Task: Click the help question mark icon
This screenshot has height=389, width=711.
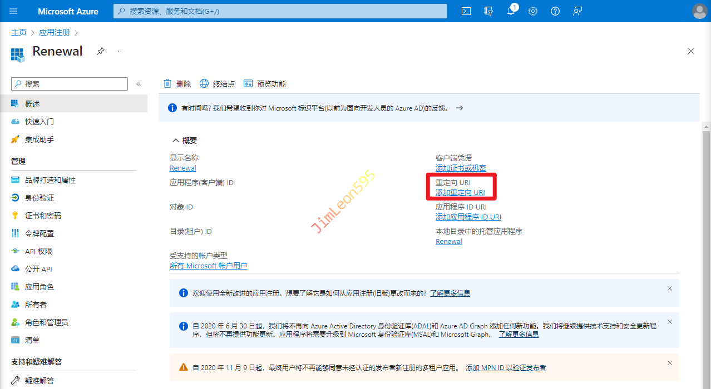Action: click(x=555, y=11)
